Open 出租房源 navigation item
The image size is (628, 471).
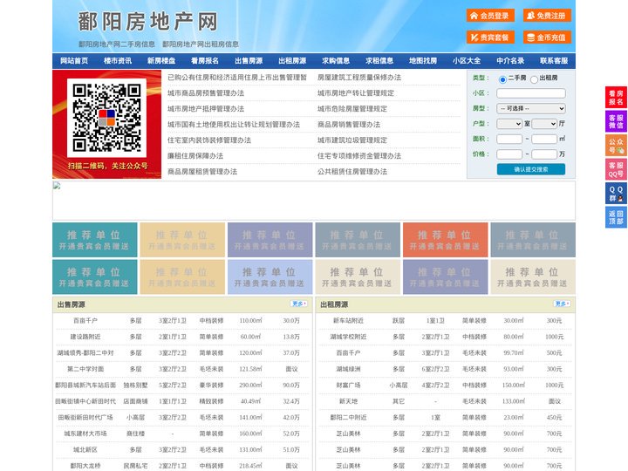[x=292, y=61]
